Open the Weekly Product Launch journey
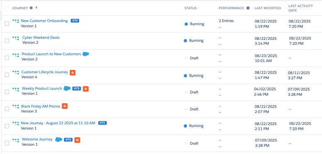 (x=42, y=89)
